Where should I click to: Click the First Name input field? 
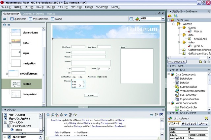coord(78,47)
